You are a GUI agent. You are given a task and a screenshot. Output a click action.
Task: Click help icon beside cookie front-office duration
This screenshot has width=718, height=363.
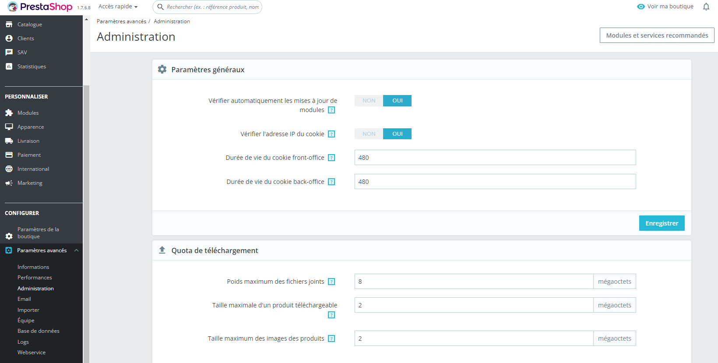tap(331, 158)
